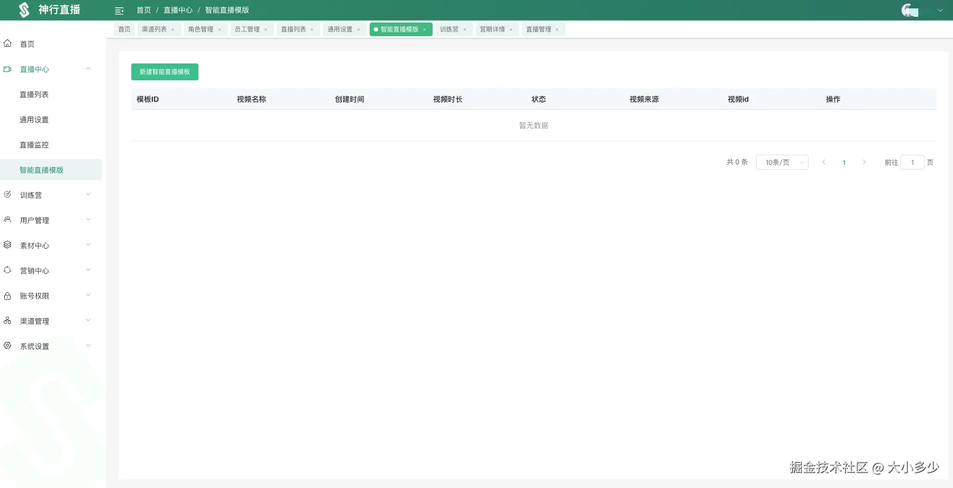Click the 神行直播 logo icon

24,10
